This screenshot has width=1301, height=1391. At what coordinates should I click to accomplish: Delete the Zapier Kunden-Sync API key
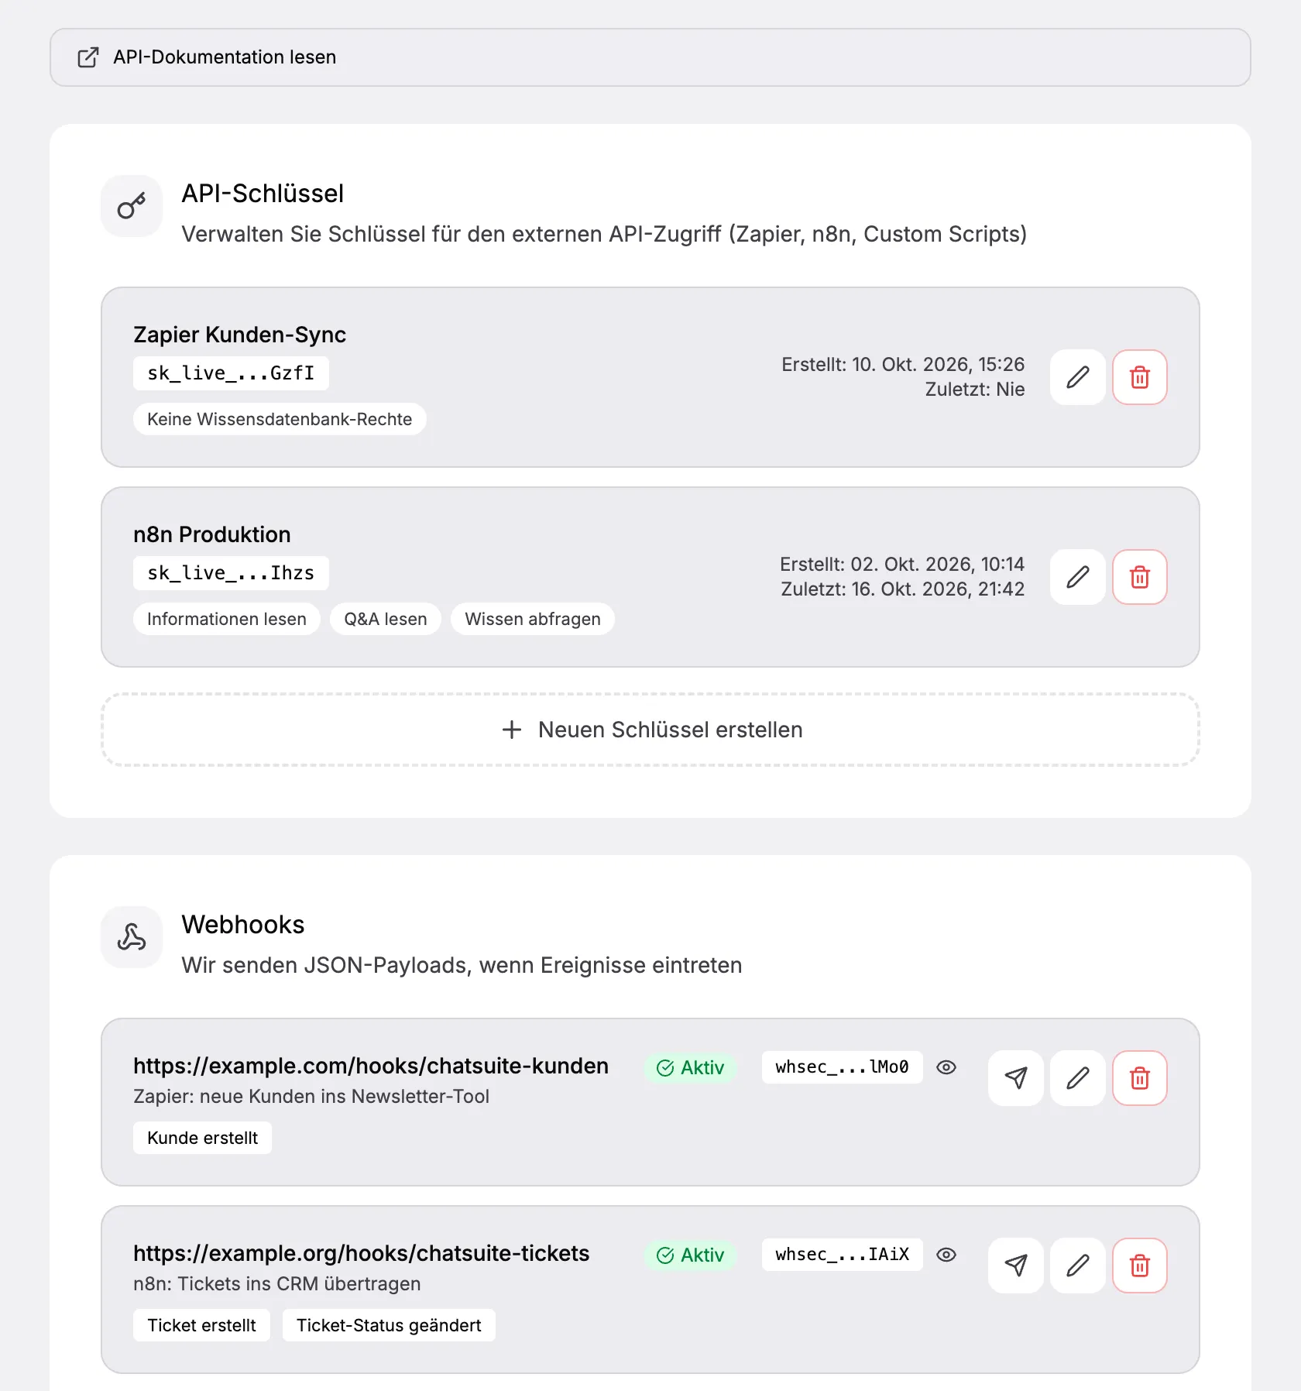(1140, 377)
